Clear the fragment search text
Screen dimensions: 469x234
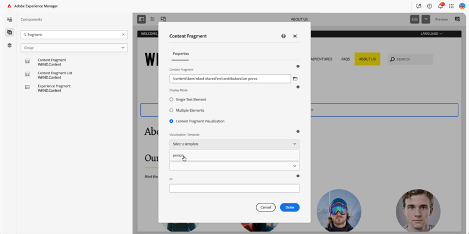[x=123, y=34]
